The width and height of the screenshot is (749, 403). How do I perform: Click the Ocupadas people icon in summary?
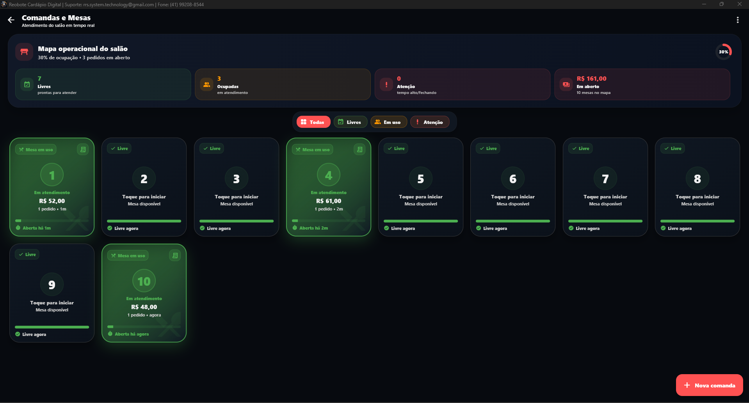click(x=206, y=84)
